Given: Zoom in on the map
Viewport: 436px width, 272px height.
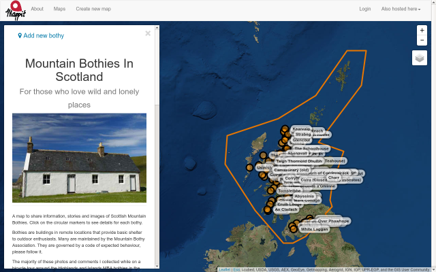Looking at the screenshot, I should tap(422, 30).
